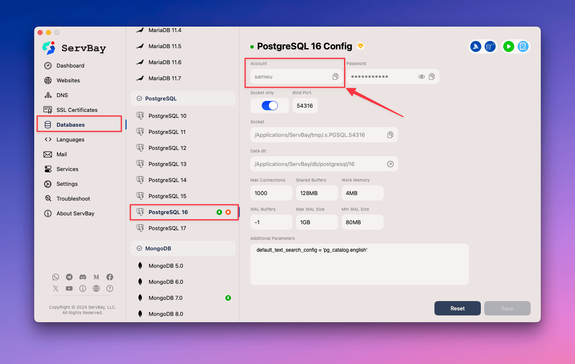Click the sailboat service icon in top toolbar

475,46
